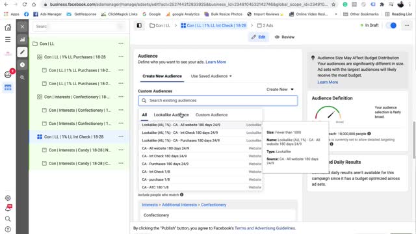
Task: Open the hamburger menu in left rail
Action: click(x=8, y=39)
